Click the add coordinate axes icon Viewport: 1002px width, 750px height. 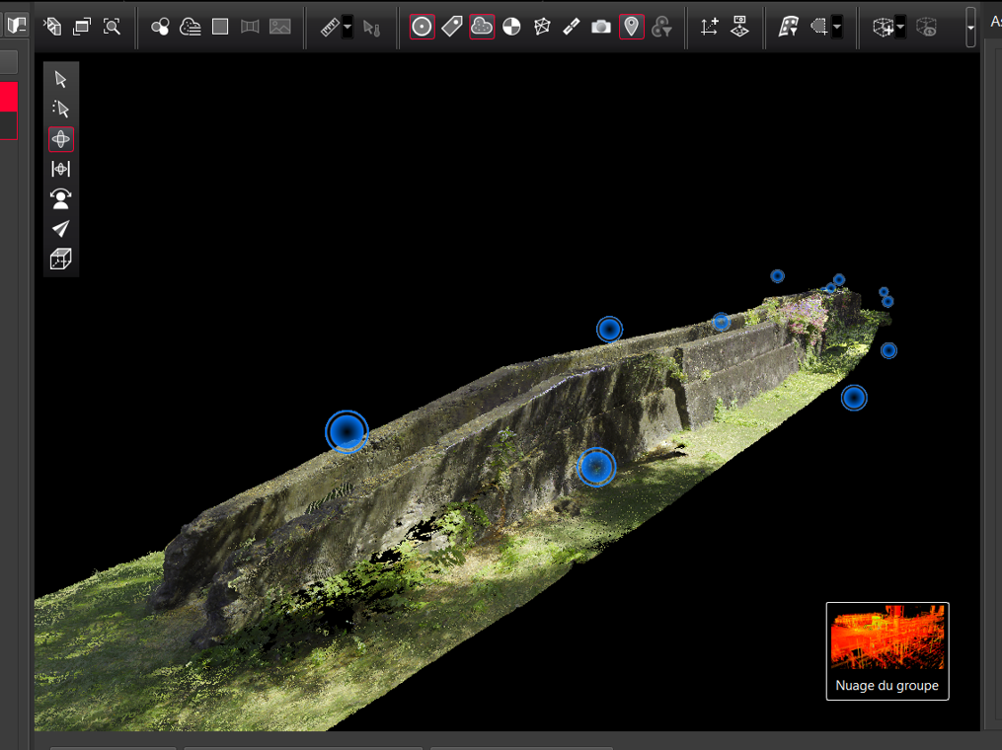click(x=709, y=28)
